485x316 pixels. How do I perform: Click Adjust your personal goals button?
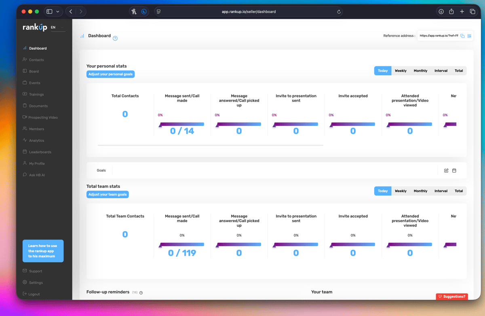point(111,74)
